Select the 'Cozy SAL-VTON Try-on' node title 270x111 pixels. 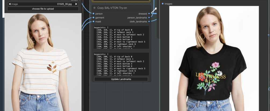112,8
